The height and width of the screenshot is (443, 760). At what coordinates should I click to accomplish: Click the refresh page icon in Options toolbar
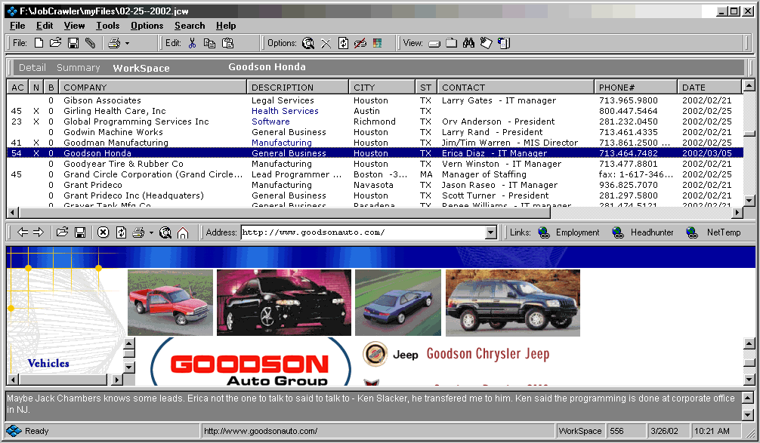point(343,43)
